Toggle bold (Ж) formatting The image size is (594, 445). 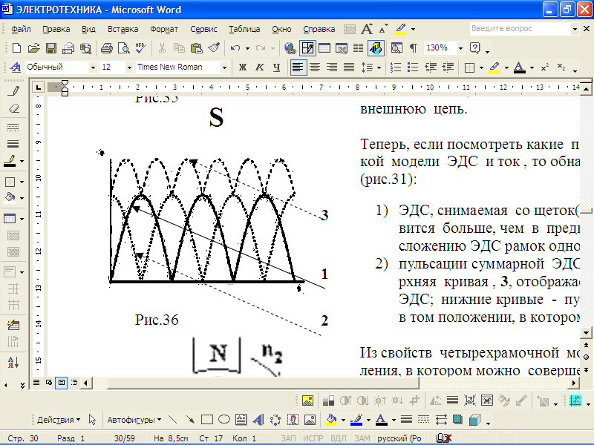point(243,67)
